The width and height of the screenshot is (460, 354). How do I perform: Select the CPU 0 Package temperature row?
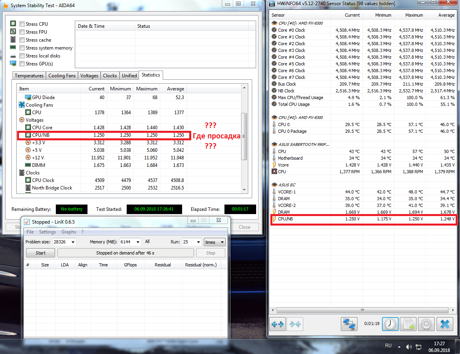coord(363,131)
